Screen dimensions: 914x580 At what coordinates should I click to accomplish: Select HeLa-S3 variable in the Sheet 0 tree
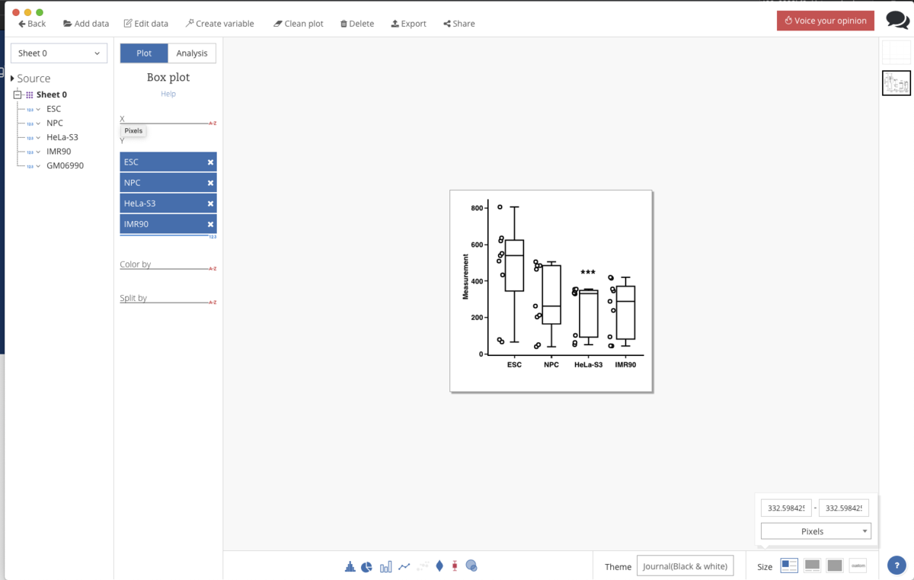[x=62, y=138]
